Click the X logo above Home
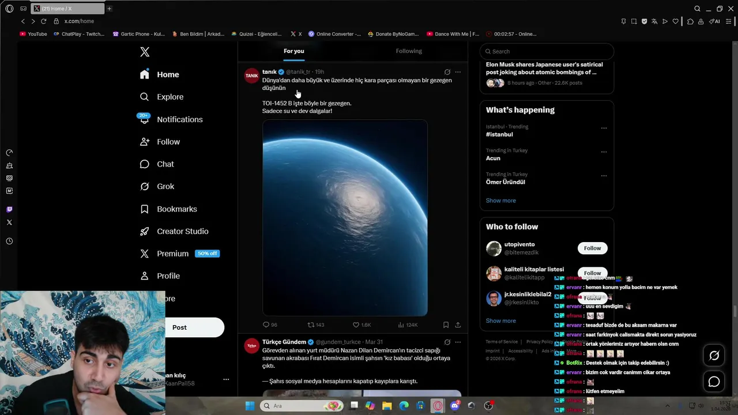The height and width of the screenshot is (415, 738). (145, 52)
